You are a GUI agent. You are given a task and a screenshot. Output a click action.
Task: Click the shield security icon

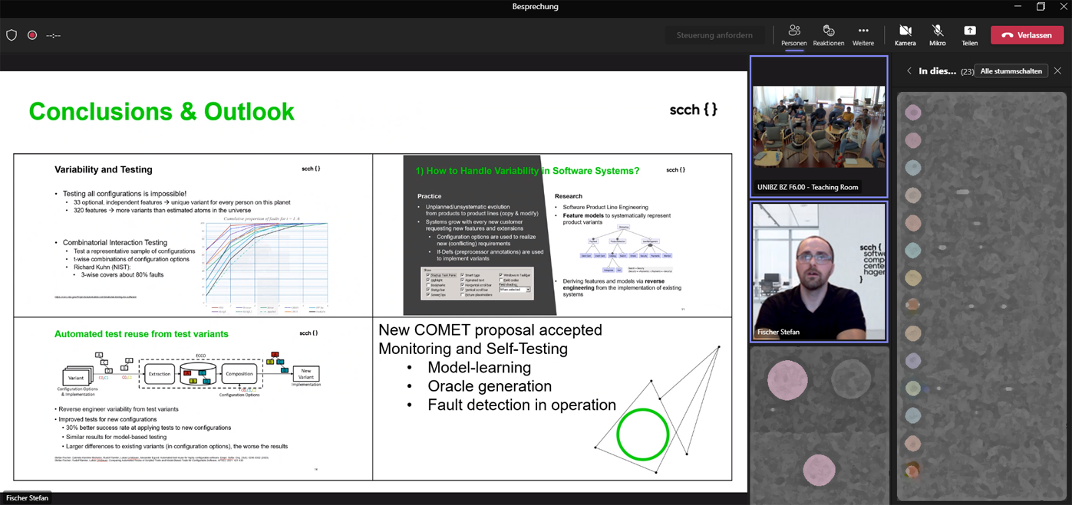pyautogui.click(x=12, y=35)
